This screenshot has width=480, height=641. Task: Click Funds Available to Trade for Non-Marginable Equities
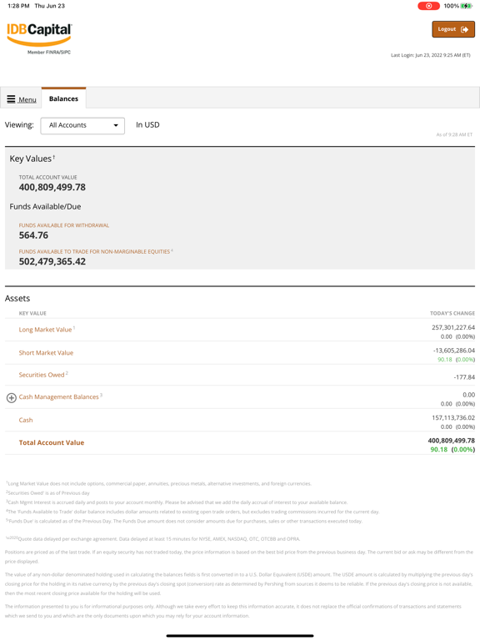click(94, 251)
